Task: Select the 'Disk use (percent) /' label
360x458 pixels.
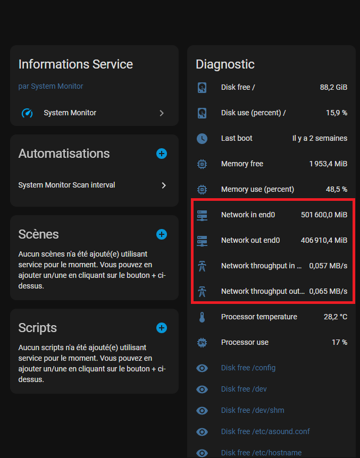Action: click(253, 113)
